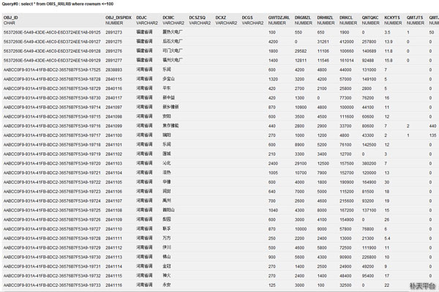Select OBJ_ID cell ending in 09125
Screen dimensions: 439x292
(x=52, y=32)
